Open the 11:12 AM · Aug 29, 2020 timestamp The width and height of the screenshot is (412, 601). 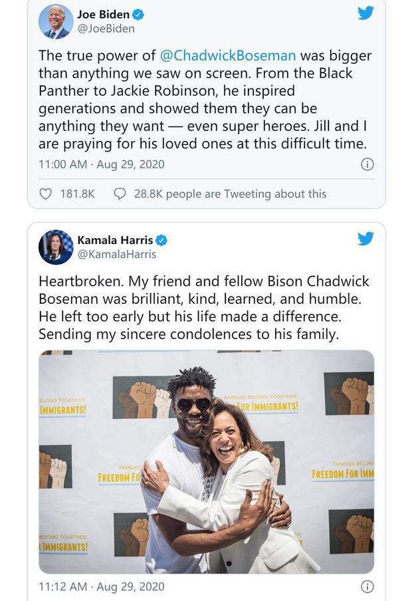pyautogui.click(x=102, y=586)
